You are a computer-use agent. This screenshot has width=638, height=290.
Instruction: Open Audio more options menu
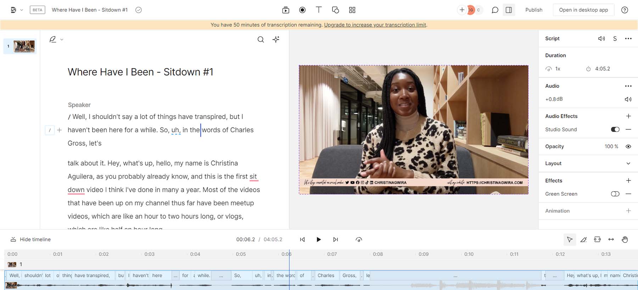(628, 86)
